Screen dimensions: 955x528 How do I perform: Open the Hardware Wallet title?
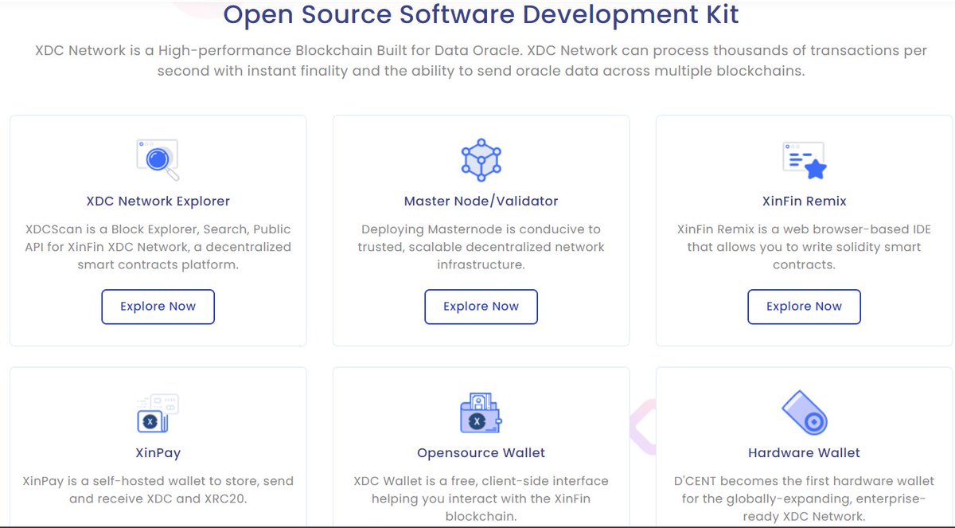click(x=804, y=453)
